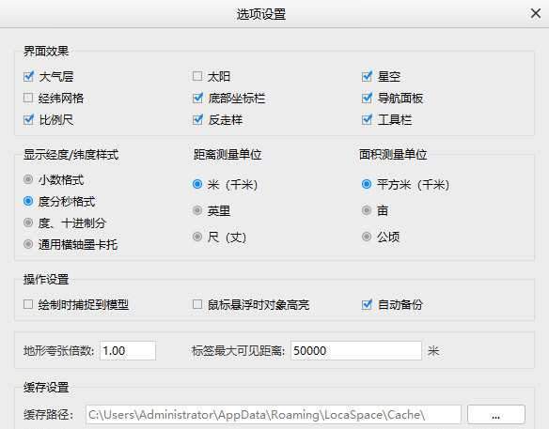This screenshot has height=429, width=549.
Task: Select 公顷 area unit
Action: (367, 237)
